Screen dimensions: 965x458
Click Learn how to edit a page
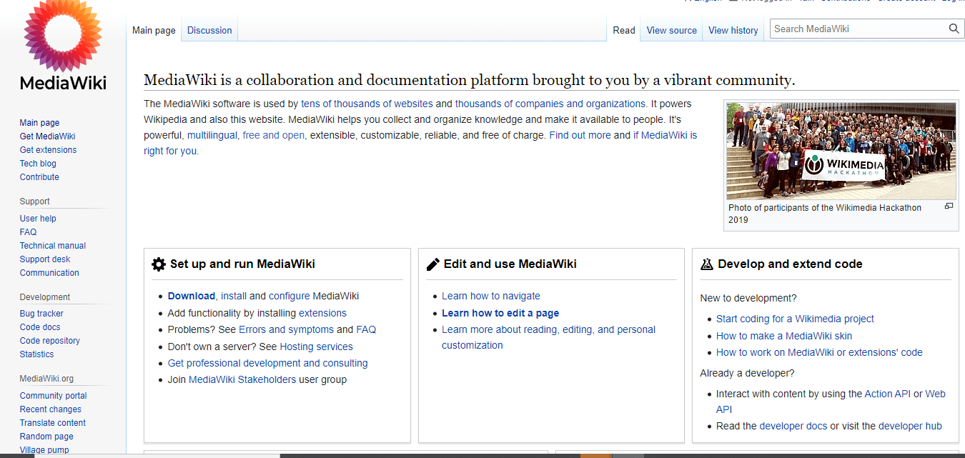(500, 313)
